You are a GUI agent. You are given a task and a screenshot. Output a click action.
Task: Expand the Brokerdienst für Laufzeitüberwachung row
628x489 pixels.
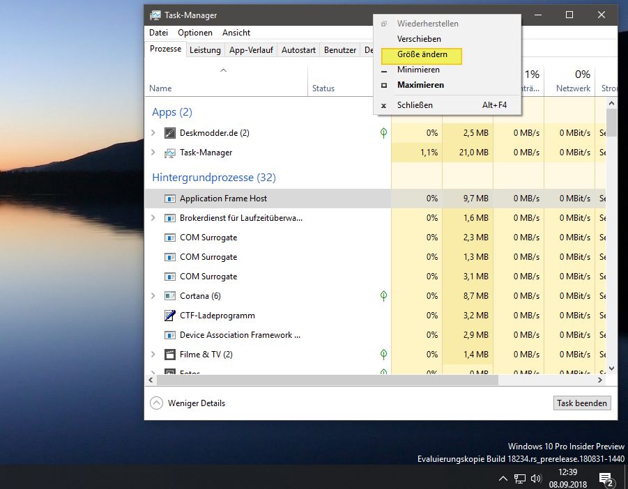coord(153,218)
